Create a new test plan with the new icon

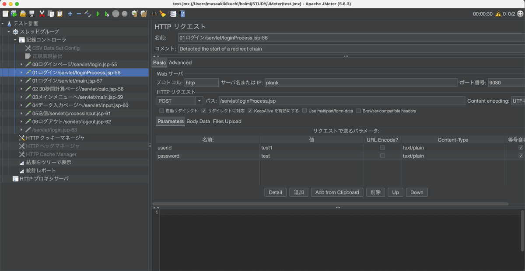click(x=5, y=14)
